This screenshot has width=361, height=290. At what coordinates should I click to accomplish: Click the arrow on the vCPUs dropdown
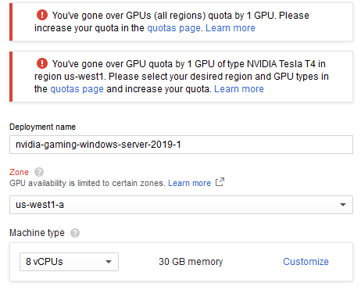[x=109, y=262]
